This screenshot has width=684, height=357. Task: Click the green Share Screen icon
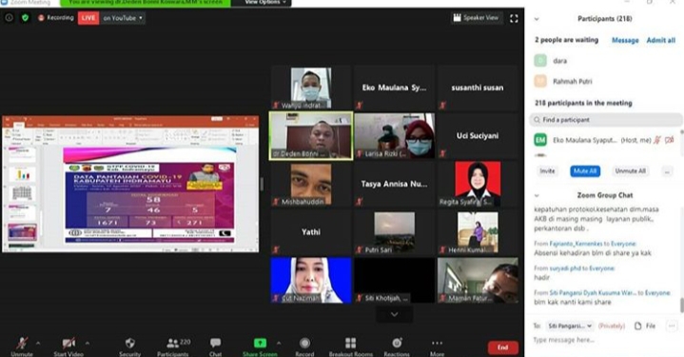pyautogui.click(x=260, y=343)
